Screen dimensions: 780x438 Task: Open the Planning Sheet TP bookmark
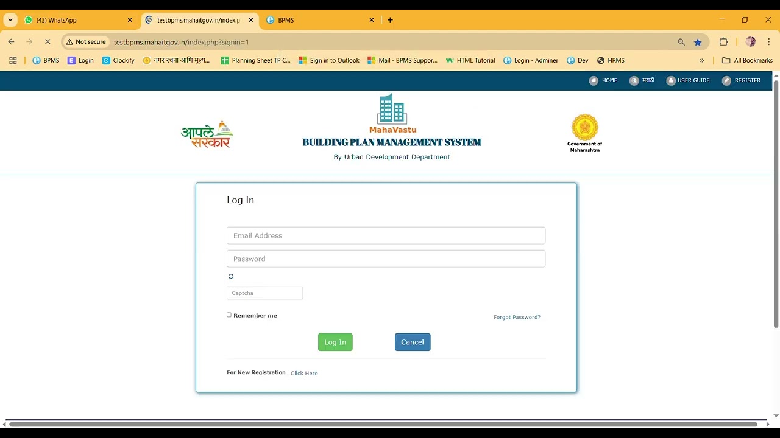point(255,60)
